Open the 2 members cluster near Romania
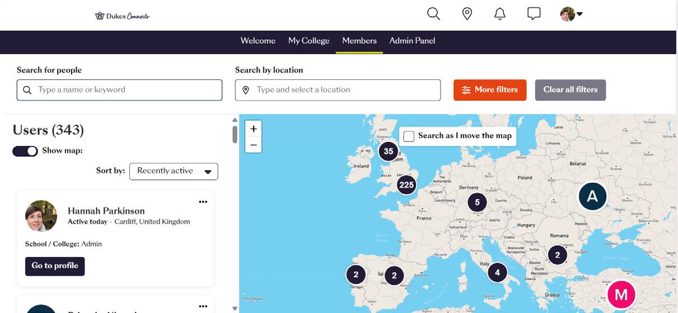678x313 pixels. 557,255
